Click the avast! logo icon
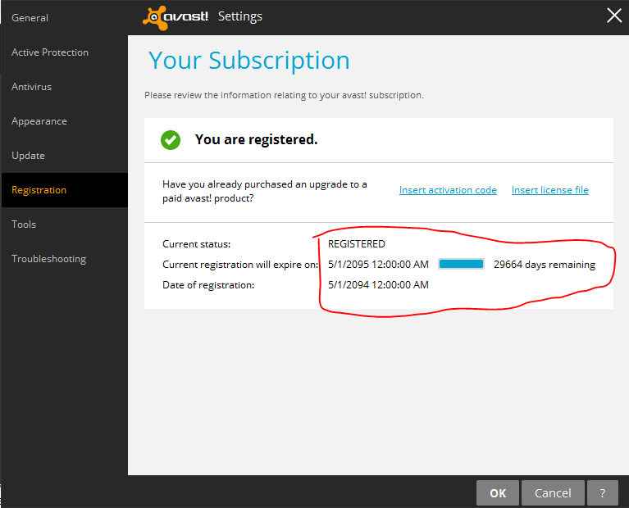Image resolution: width=629 pixels, height=508 pixels. 175,17
